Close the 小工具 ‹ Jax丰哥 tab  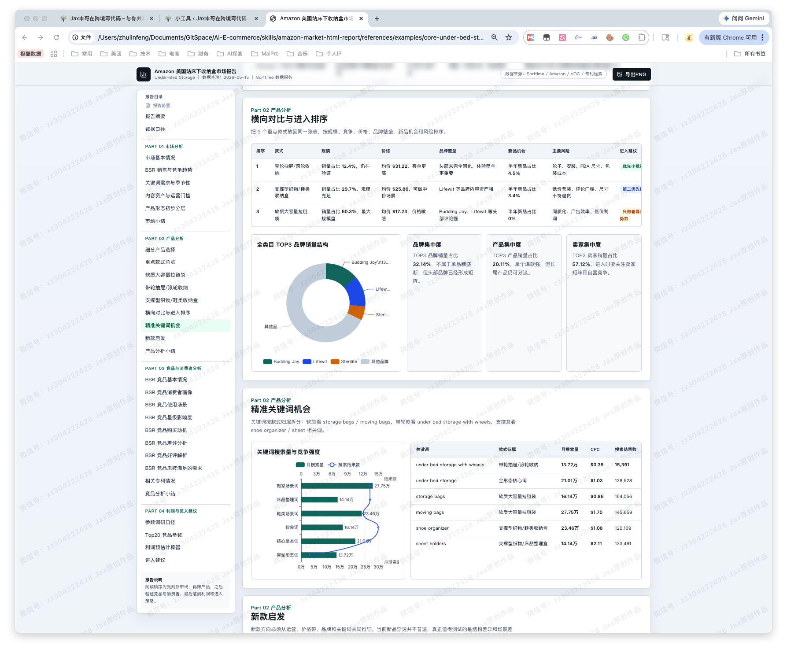[x=256, y=18]
